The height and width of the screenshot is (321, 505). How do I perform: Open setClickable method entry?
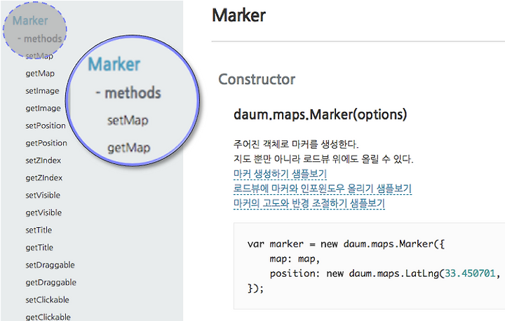(x=48, y=300)
